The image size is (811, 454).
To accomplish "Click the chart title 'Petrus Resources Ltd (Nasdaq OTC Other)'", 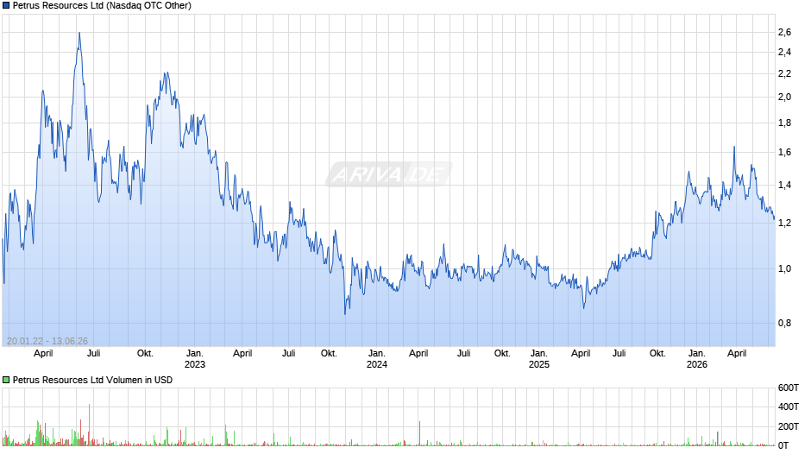I will coord(102,6).
